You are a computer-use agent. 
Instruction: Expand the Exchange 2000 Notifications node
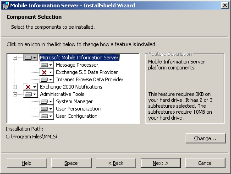15,87
